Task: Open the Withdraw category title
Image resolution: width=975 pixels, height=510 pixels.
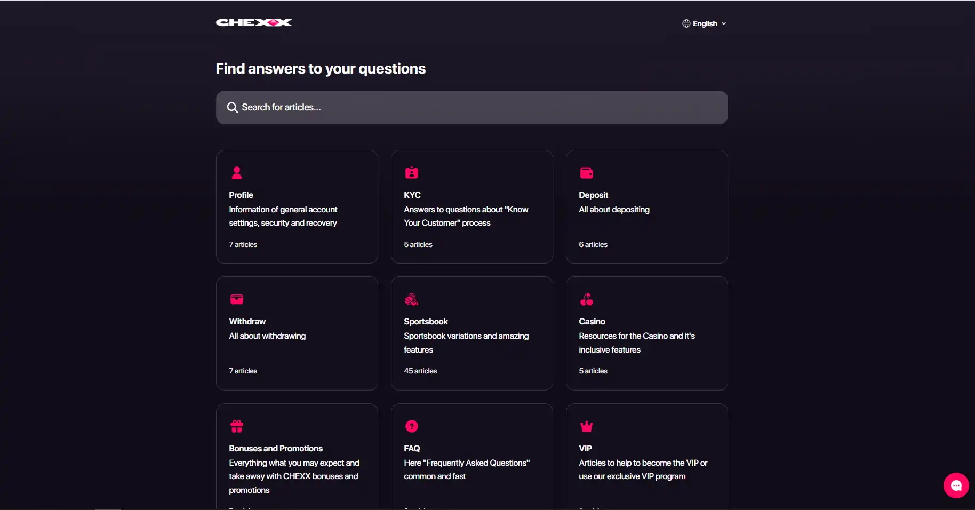Action: pyautogui.click(x=247, y=322)
